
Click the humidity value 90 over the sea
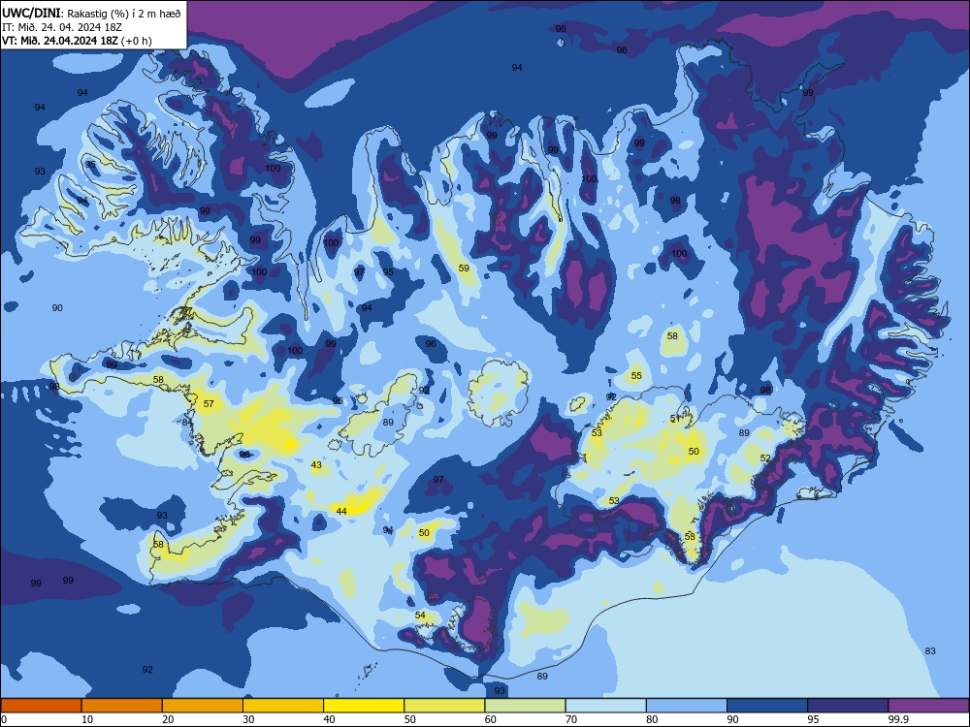pos(57,308)
